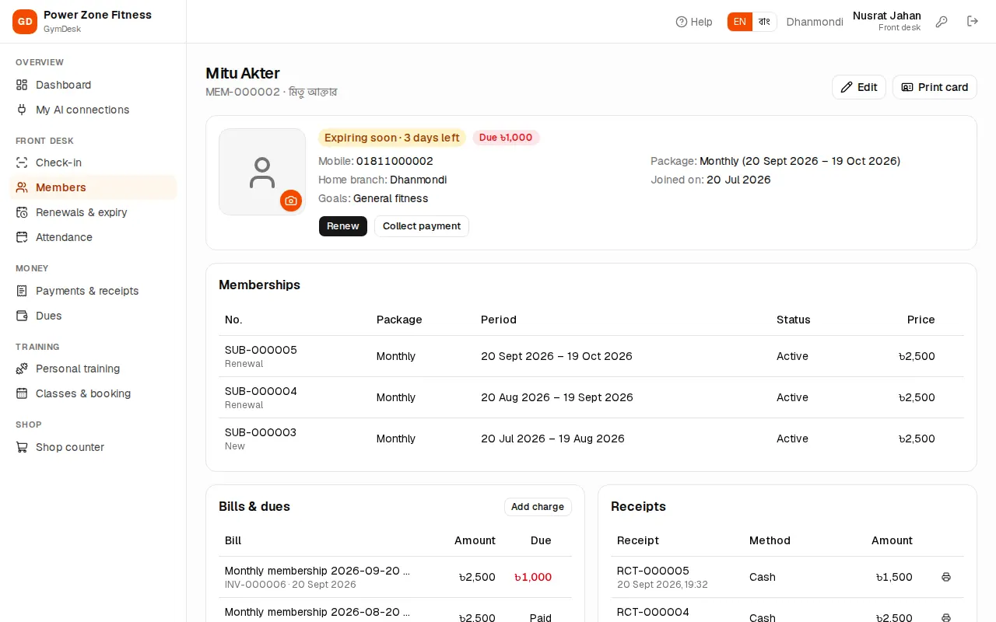Click the Due ৳1,000 badge
This screenshot has height=622, width=996.
point(506,138)
